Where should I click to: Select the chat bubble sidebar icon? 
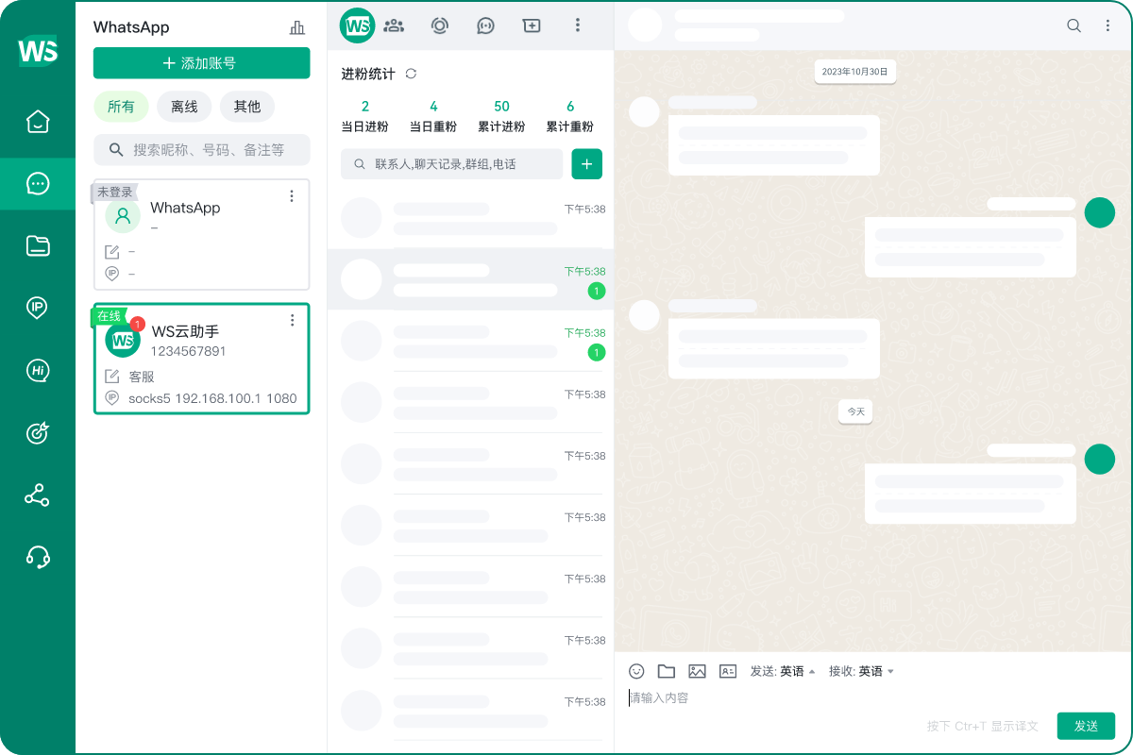pos(38,184)
